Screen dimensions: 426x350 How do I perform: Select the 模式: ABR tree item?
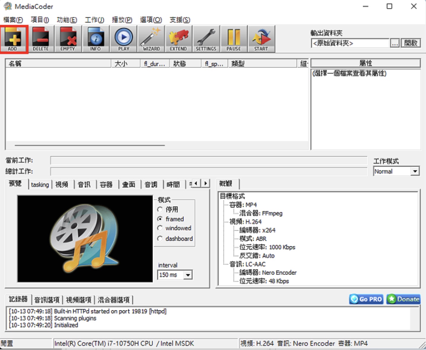pos(253,239)
